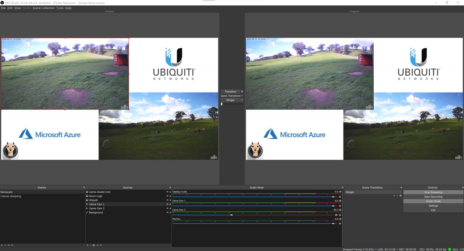Image resolution: width=464 pixels, height=251 pixels.
Task: Toggle Studio Mode button
Action: (433, 201)
